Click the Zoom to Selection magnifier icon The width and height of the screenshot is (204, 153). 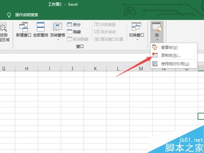(3, 27)
